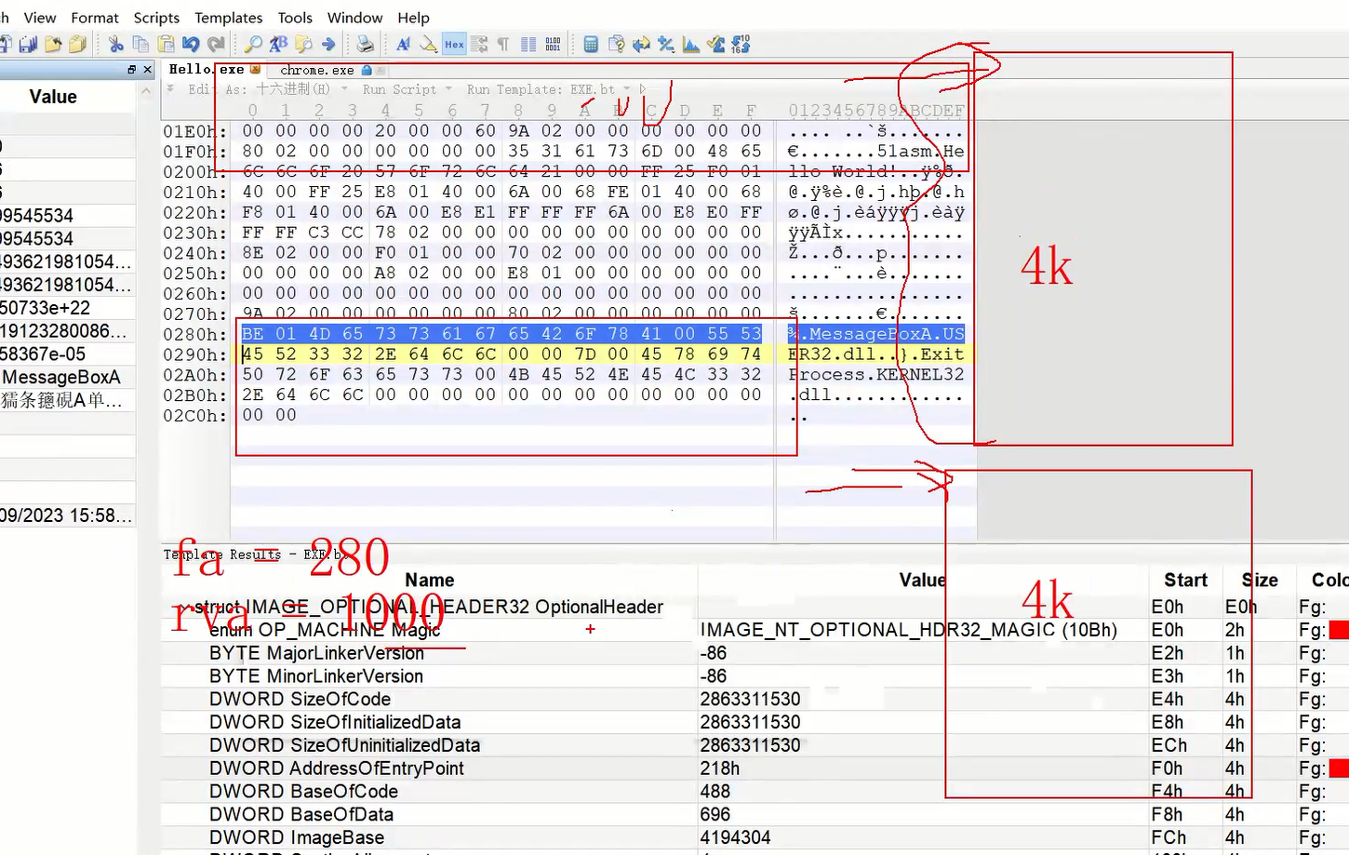Click the Print icon
1349x855 pixels.
tap(365, 44)
